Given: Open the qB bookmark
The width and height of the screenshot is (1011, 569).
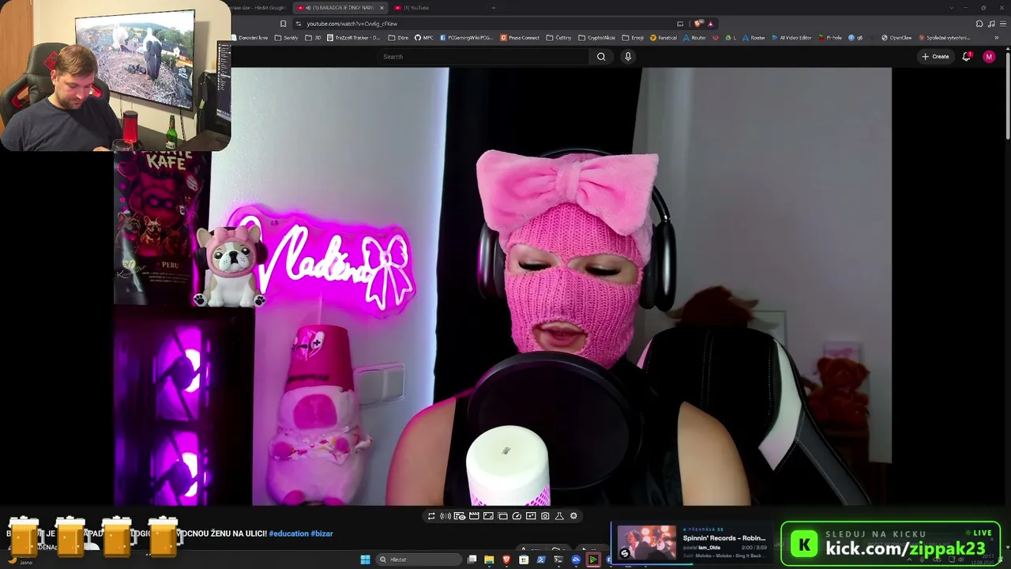Looking at the screenshot, I should pos(855,38).
